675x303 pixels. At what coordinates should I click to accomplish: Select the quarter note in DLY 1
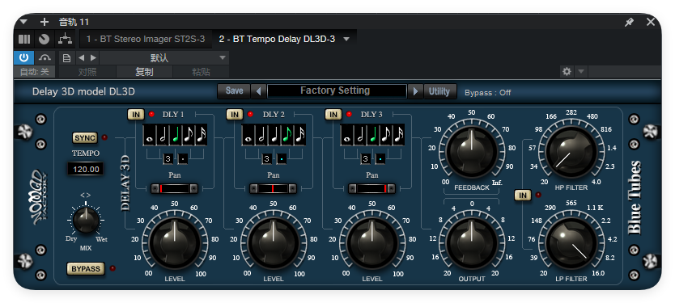[175, 134]
